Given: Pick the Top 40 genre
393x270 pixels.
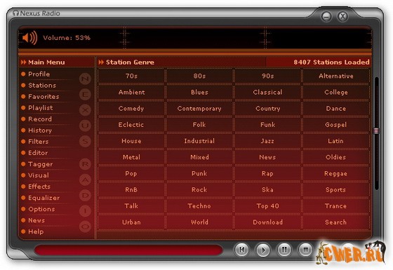Looking at the screenshot, I should [267, 206].
